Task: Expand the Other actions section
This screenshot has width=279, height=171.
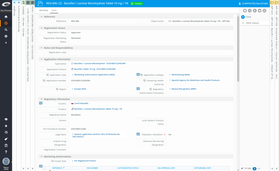Action: 252,23
